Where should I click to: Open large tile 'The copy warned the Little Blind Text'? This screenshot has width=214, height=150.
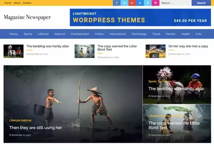click(x=174, y=125)
